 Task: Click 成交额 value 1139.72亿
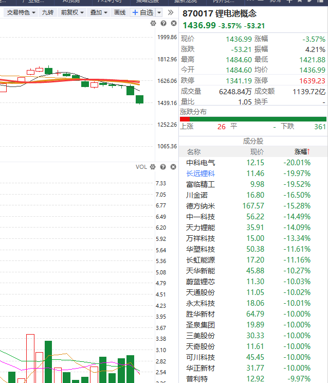click(x=309, y=92)
